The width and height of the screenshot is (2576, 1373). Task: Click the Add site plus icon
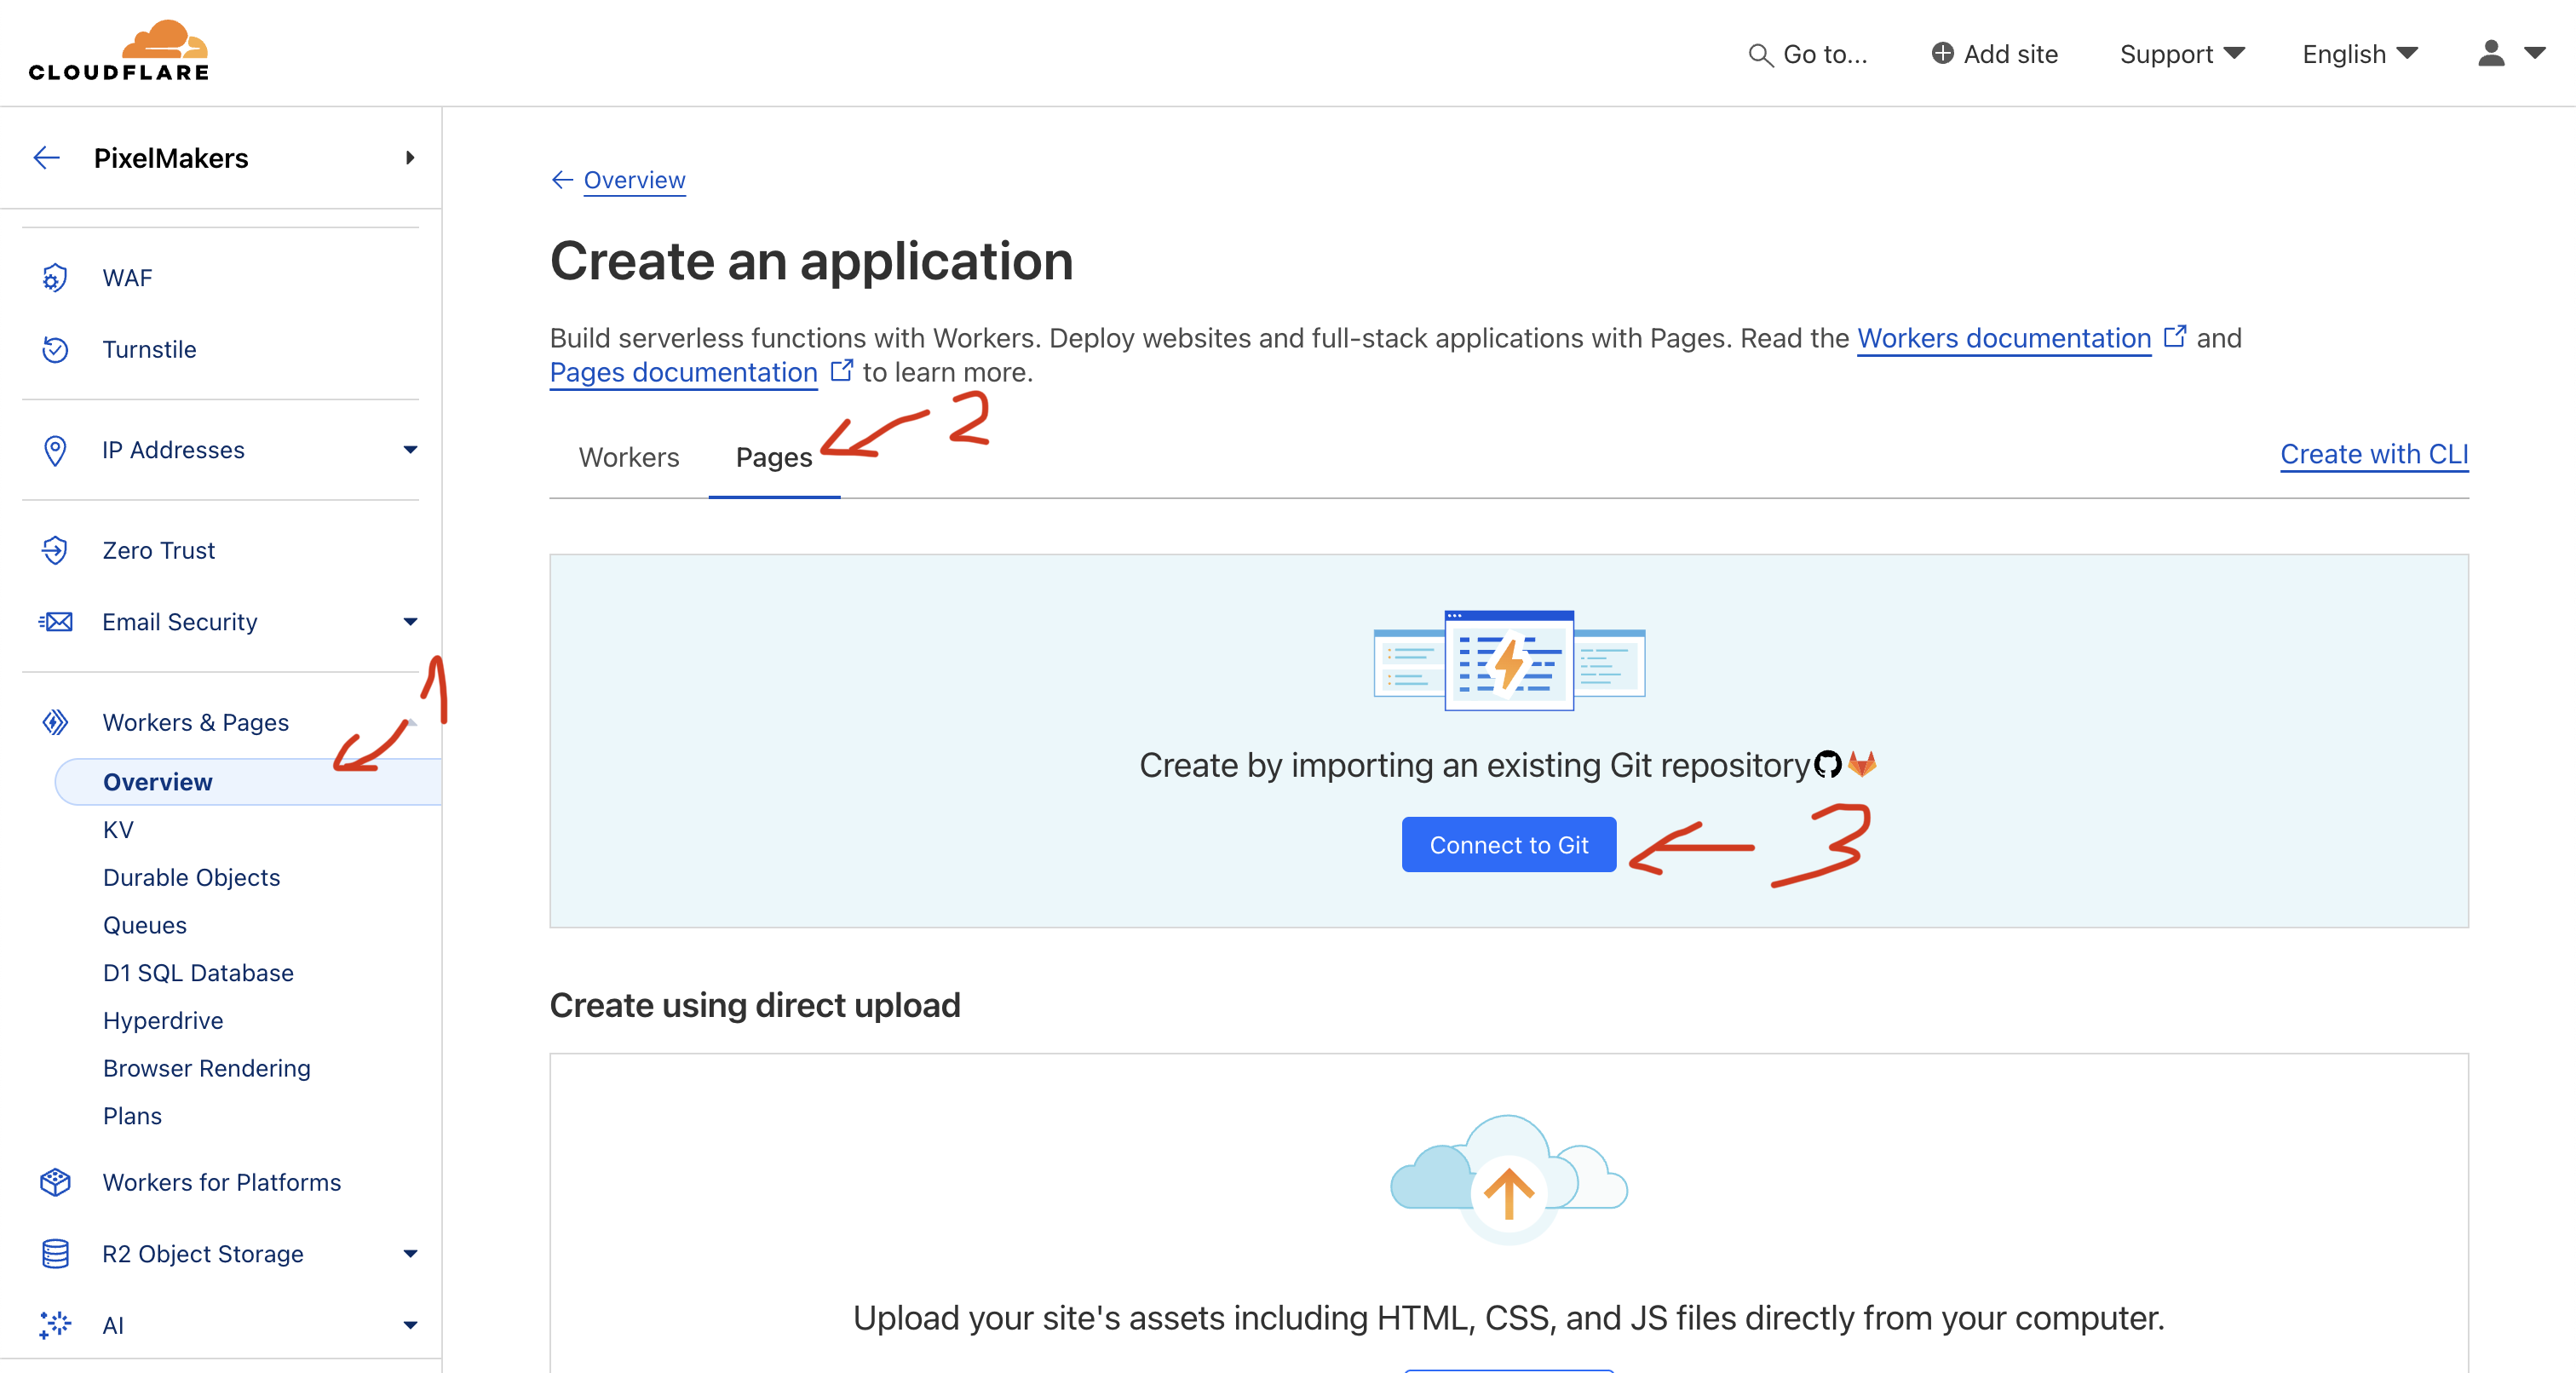1942,53
